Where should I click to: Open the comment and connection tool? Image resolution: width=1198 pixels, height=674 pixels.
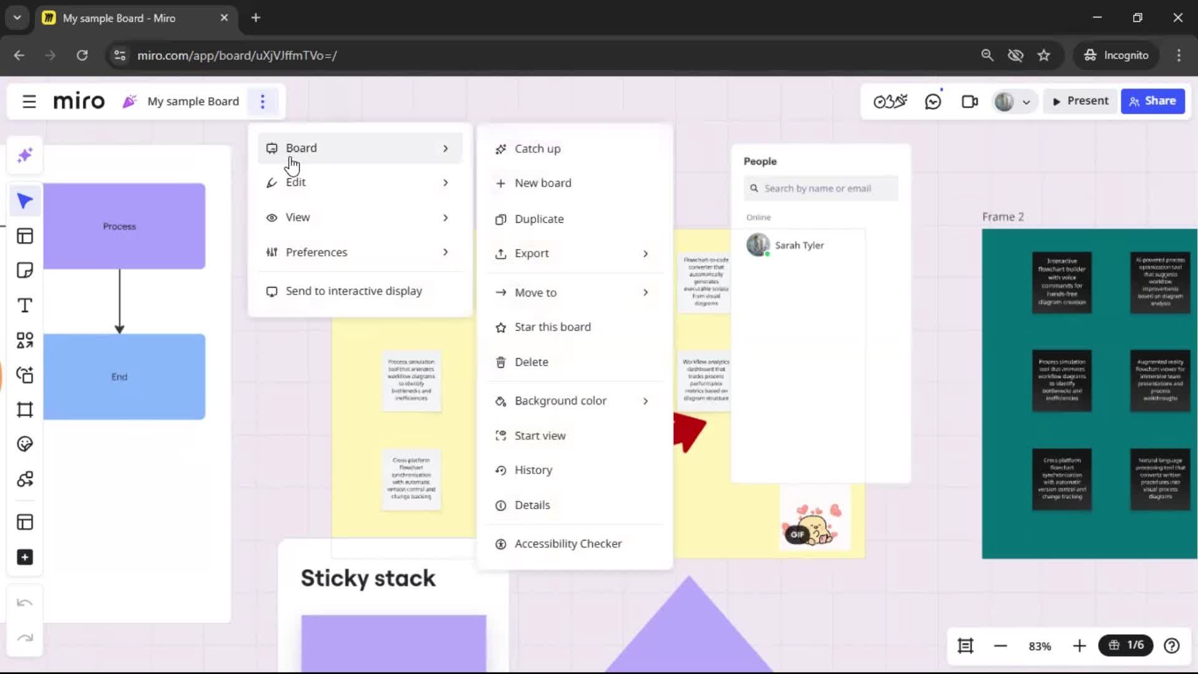click(25, 374)
